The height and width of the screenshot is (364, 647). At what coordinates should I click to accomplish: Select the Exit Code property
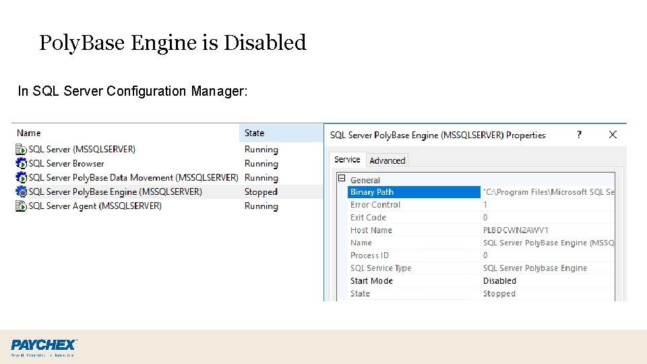(414, 218)
